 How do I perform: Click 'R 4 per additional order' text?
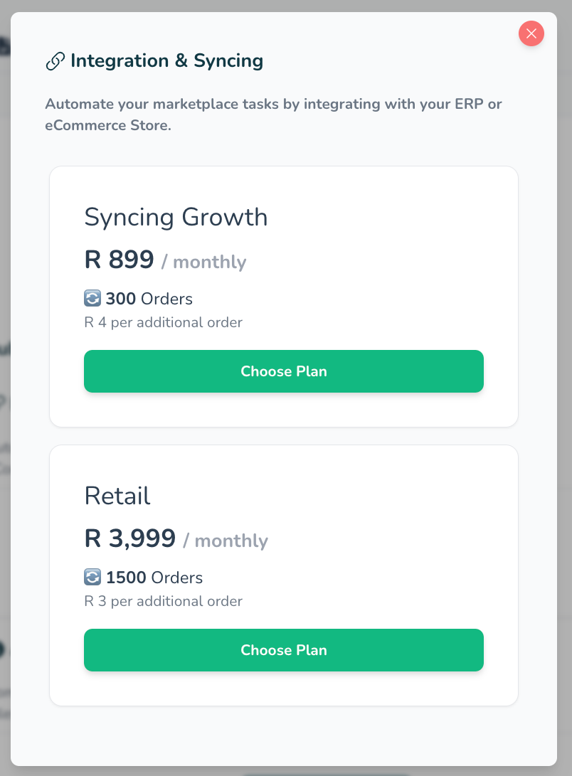[163, 322]
